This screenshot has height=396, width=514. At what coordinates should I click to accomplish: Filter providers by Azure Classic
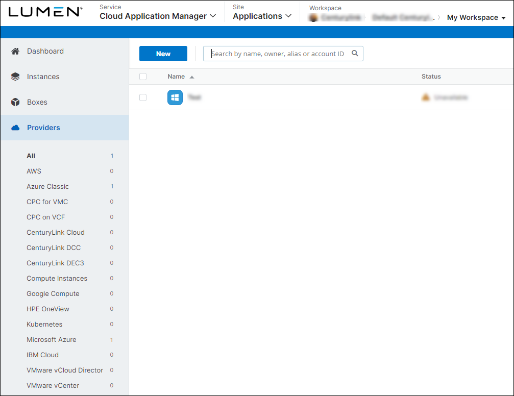[47, 187]
